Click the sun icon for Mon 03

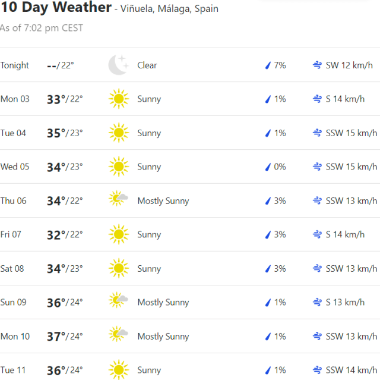click(x=118, y=99)
